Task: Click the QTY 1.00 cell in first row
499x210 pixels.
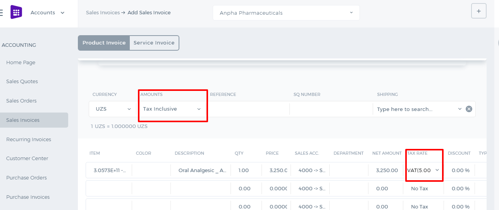Action: [246, 170]
